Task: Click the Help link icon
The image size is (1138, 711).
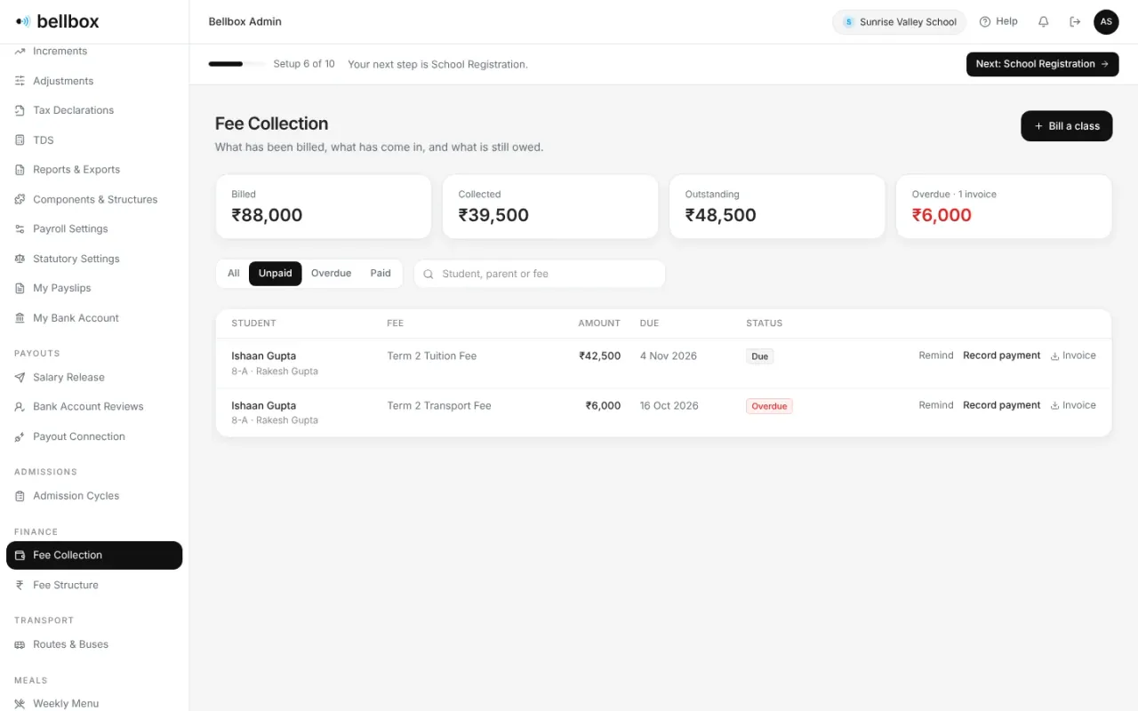Action: tap(985, 21)
